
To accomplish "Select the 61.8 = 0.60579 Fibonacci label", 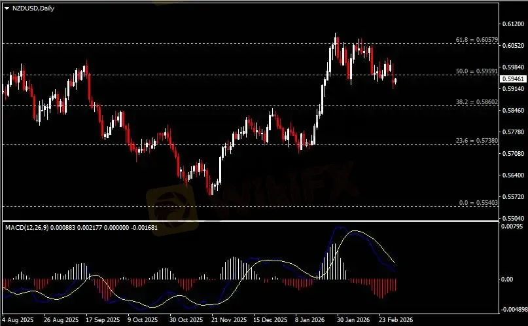I will [476, 40].
